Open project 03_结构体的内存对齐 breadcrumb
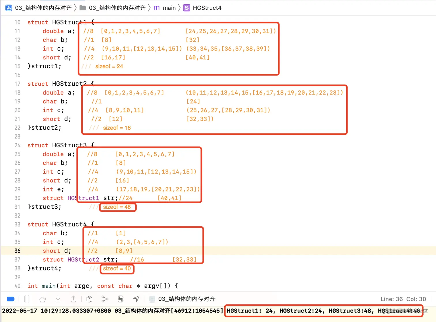Image resolution: width=436 pixels, height=322 pixels. [43, 8]
